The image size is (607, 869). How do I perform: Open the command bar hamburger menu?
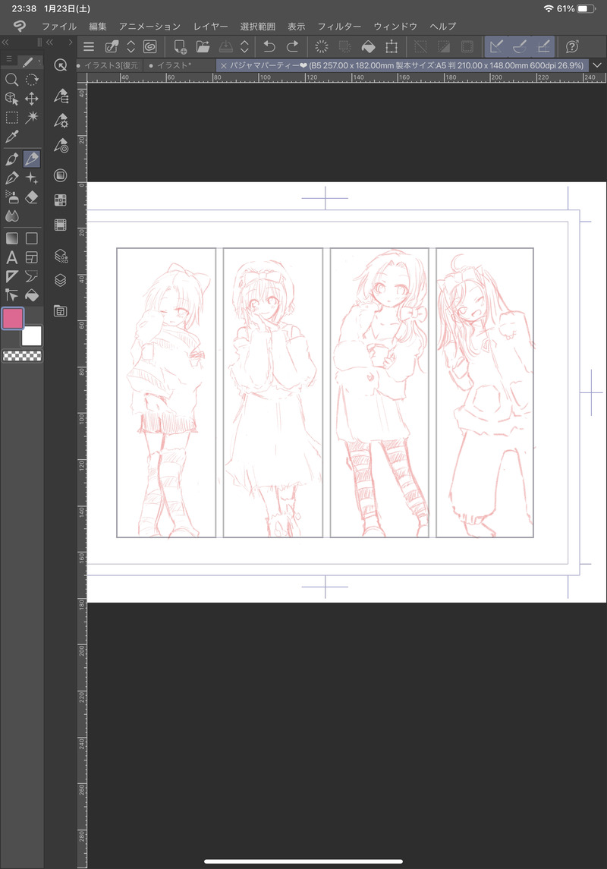[x=89, y=46]
